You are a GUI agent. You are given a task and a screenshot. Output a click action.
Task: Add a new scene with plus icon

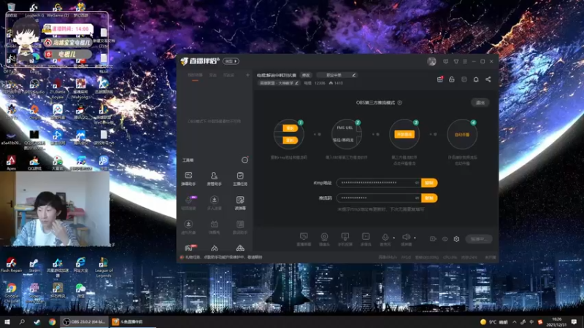(247, 75)
